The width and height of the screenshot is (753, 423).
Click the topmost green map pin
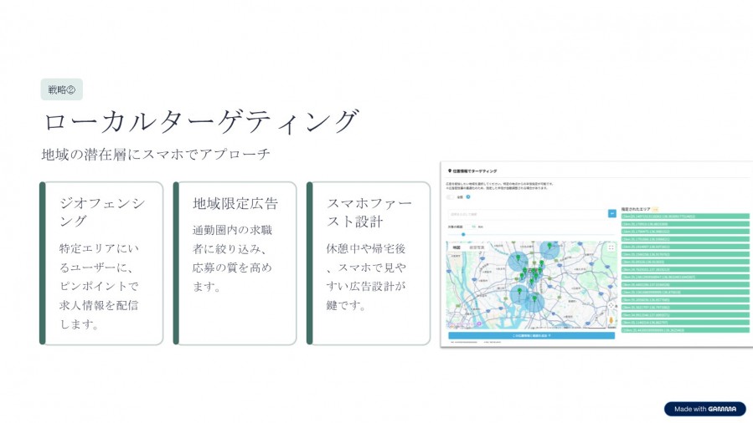click(x=549, y=246)
